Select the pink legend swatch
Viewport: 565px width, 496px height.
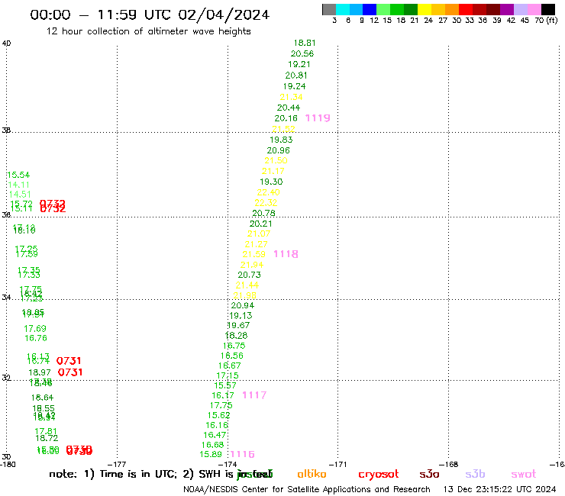coord(534,9)
